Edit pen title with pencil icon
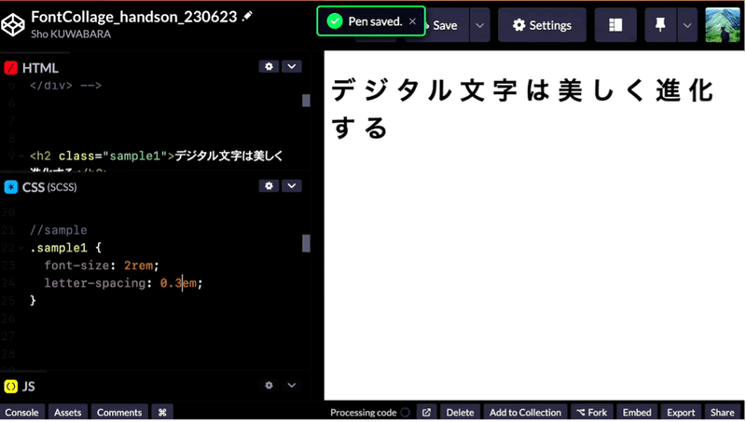The width and height of the screenshot is (746, 422). point(247,17)
